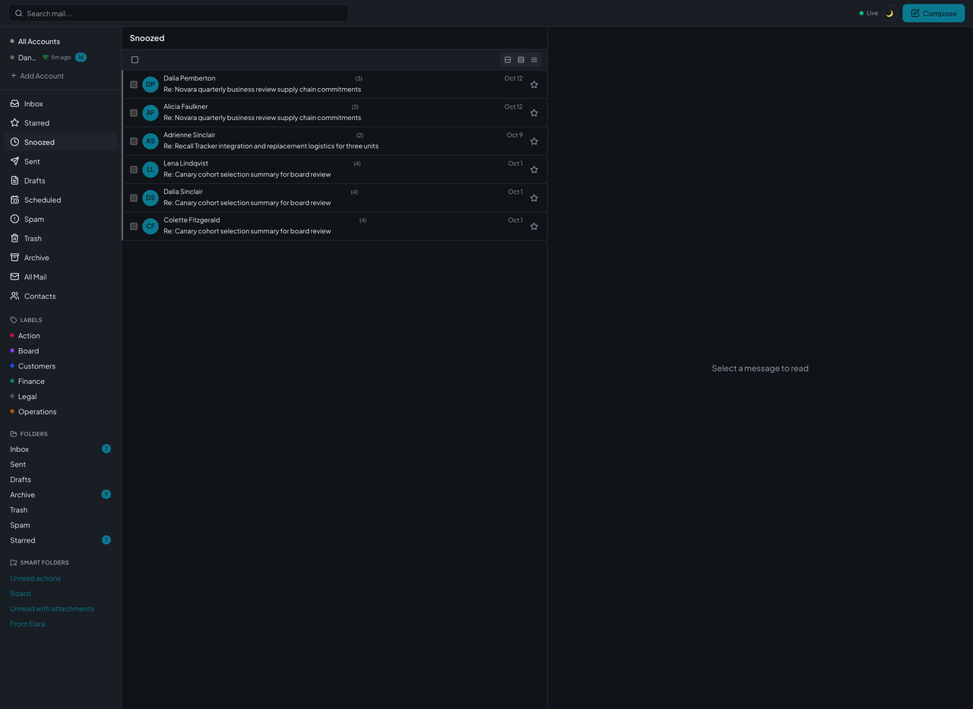This screenshot has height=709, width=973.
Task: Tick the select-all checkbox above list
Action: [x=135, y=60]
